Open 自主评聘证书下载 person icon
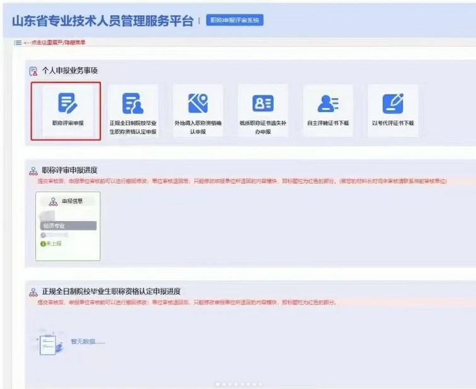Image resolution: width=476 pixels, height=389 pixels. tap(328, 103)
